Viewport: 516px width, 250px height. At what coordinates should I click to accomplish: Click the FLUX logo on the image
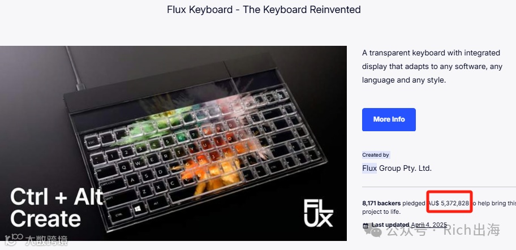click(x=318, y=213)
